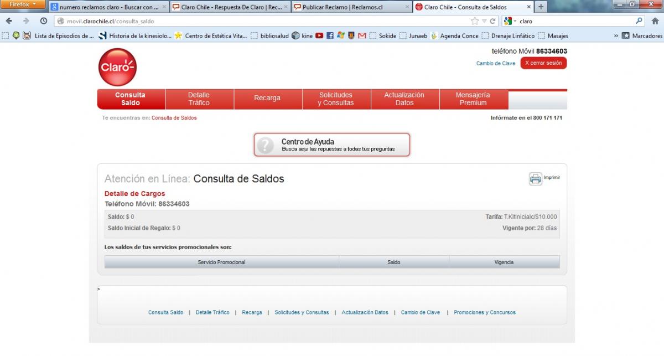This screenshot has width=664, height=356.
Task: Click the footer Solicitudes y Consultas link
Action: (302, 313)
